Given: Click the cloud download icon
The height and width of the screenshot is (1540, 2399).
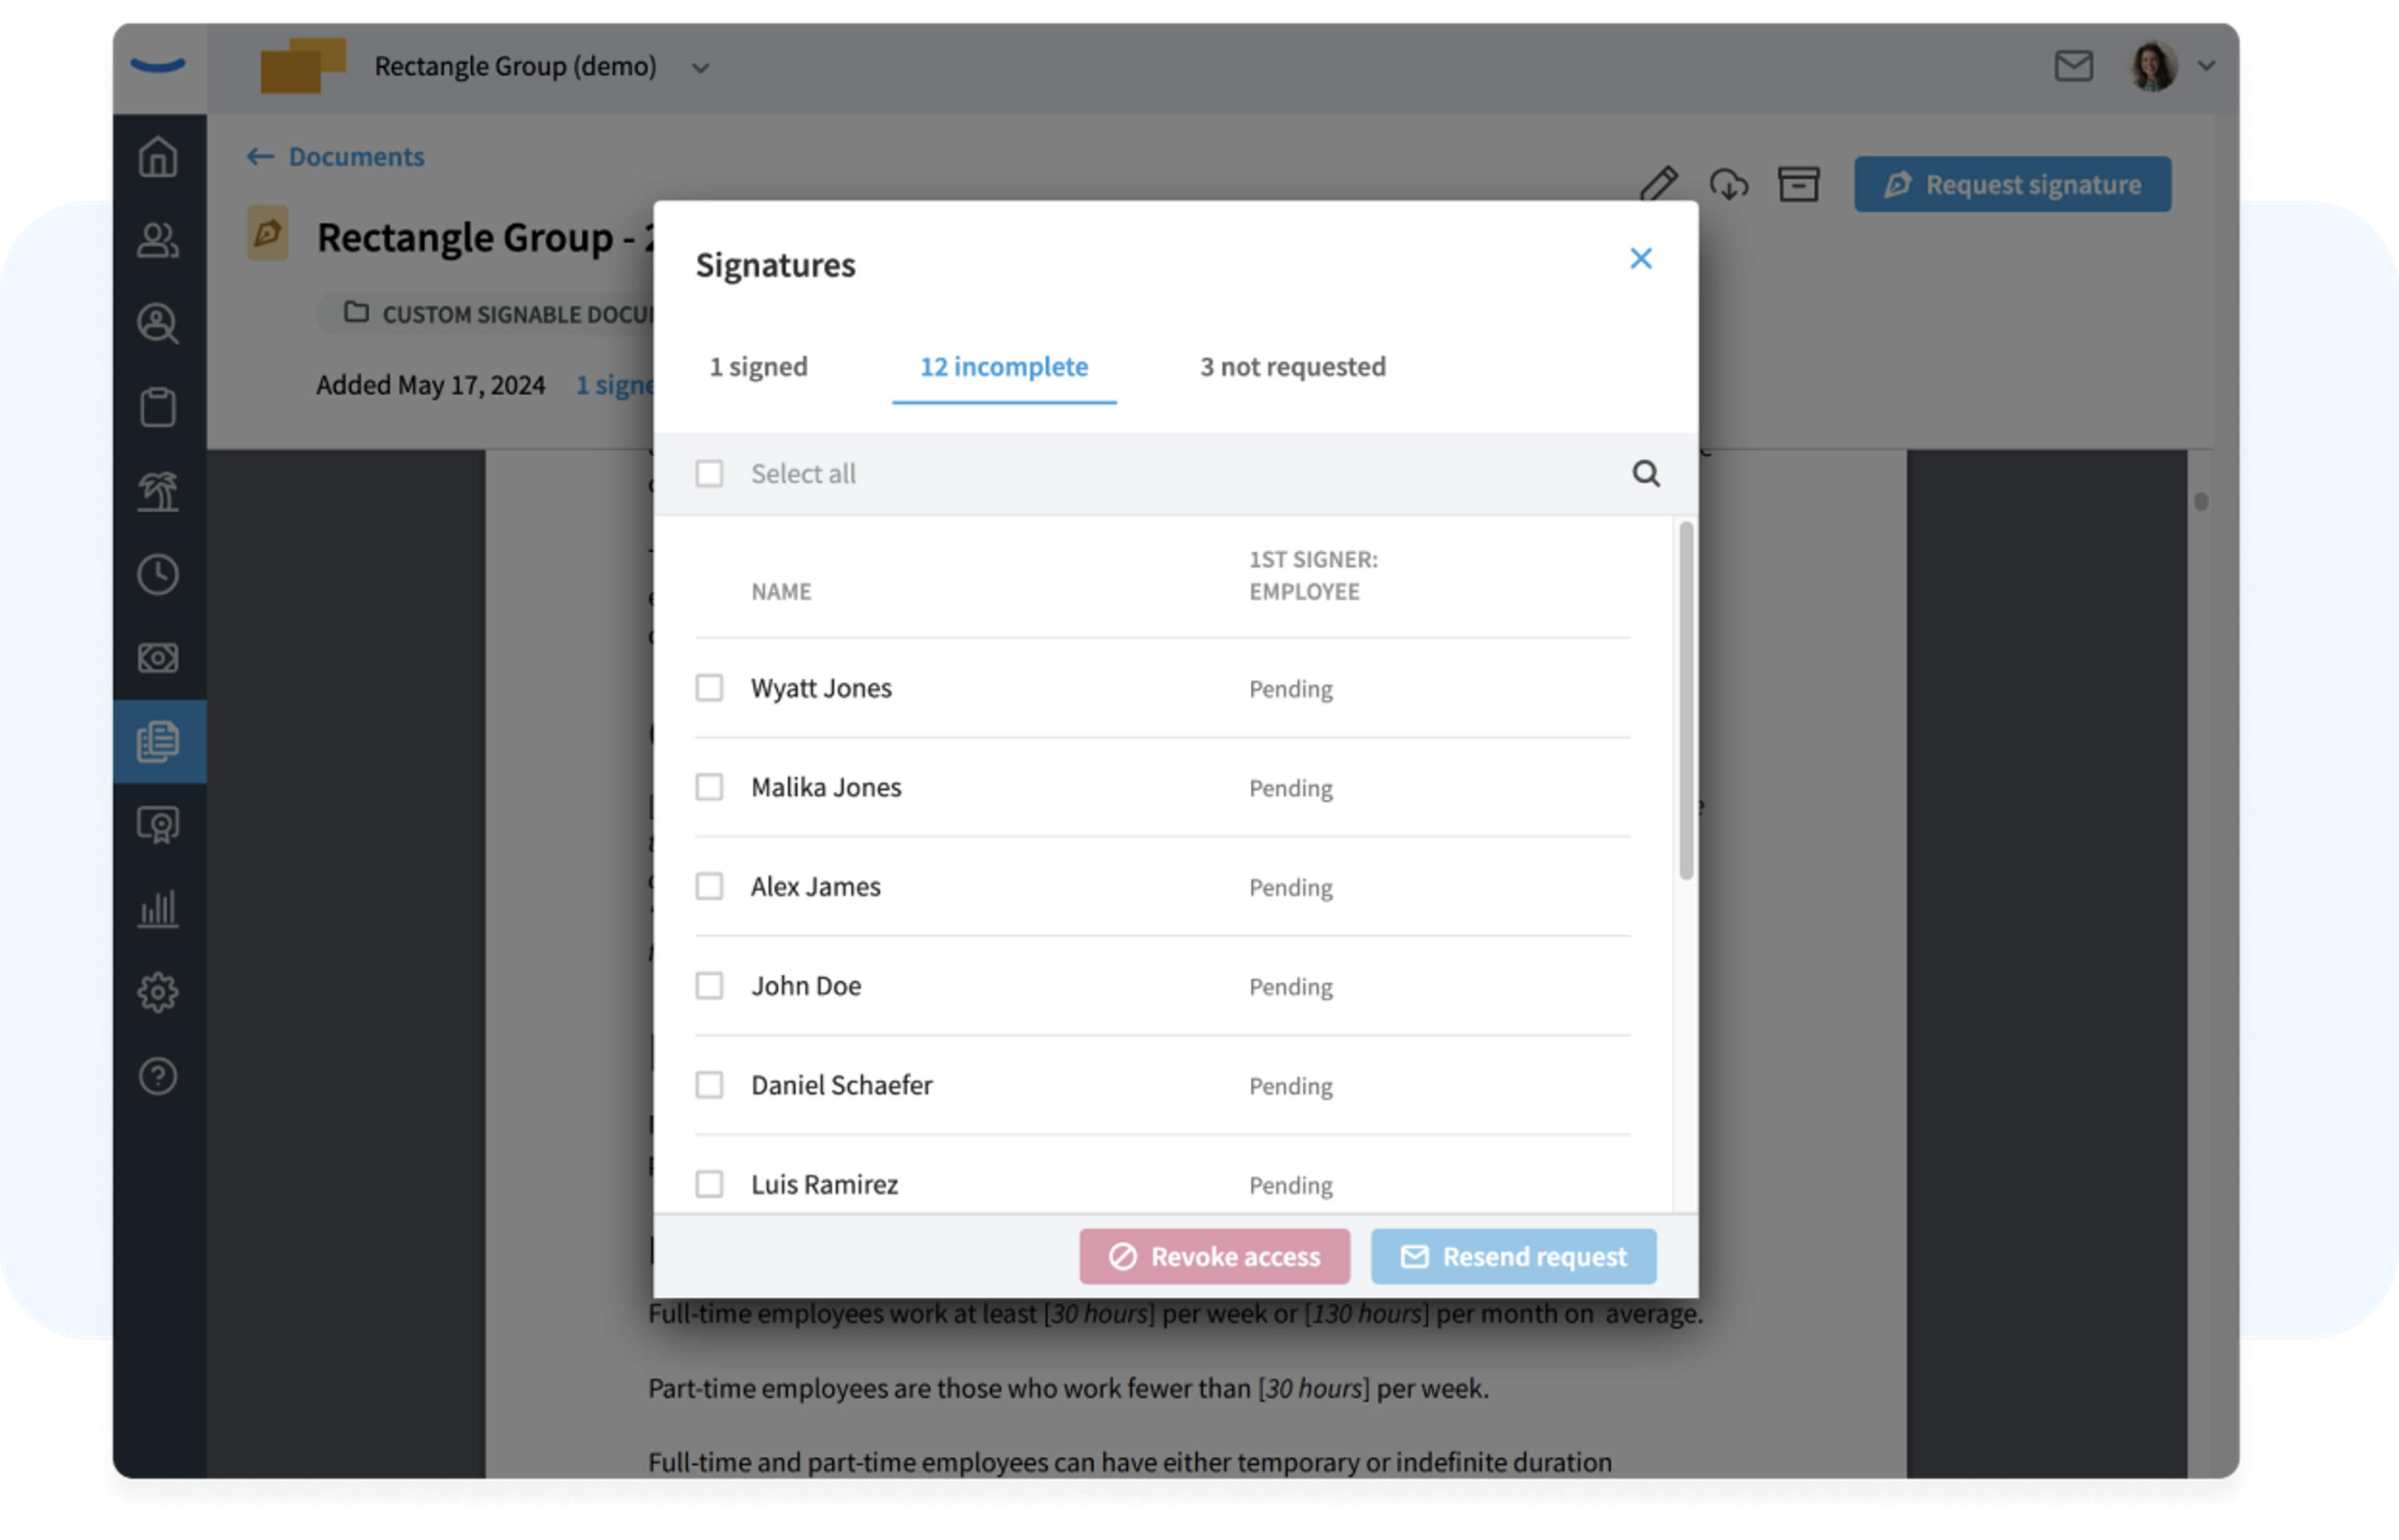Looking at the screenshot, I should point(1729,184).
